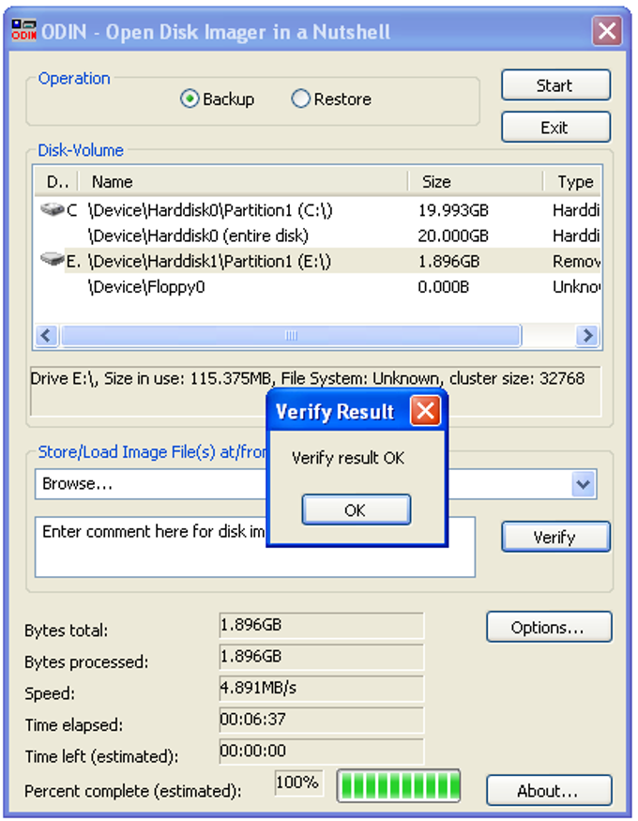Click the Exit button
This screenshot has height=821, width=638.
coord(555,127)
